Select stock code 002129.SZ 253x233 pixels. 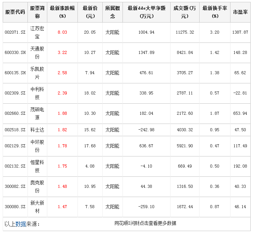point(15,146)
